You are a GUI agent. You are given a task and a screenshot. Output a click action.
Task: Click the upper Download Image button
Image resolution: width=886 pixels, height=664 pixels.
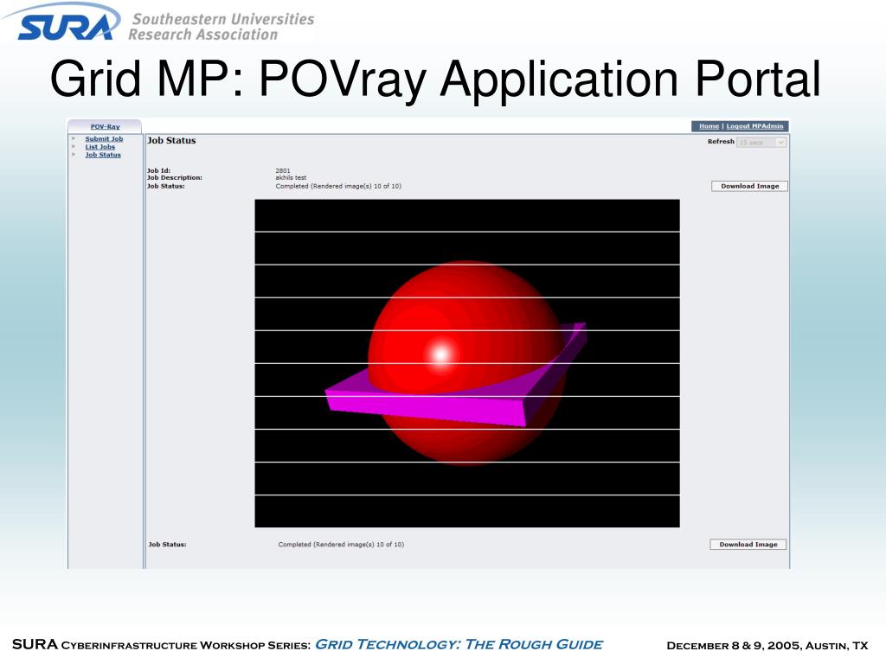point(749,186)
